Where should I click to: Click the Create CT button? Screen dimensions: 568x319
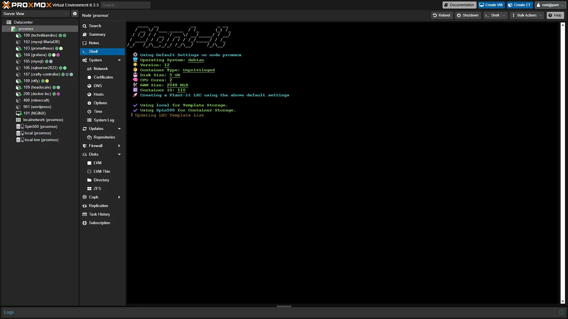[519, 5]
